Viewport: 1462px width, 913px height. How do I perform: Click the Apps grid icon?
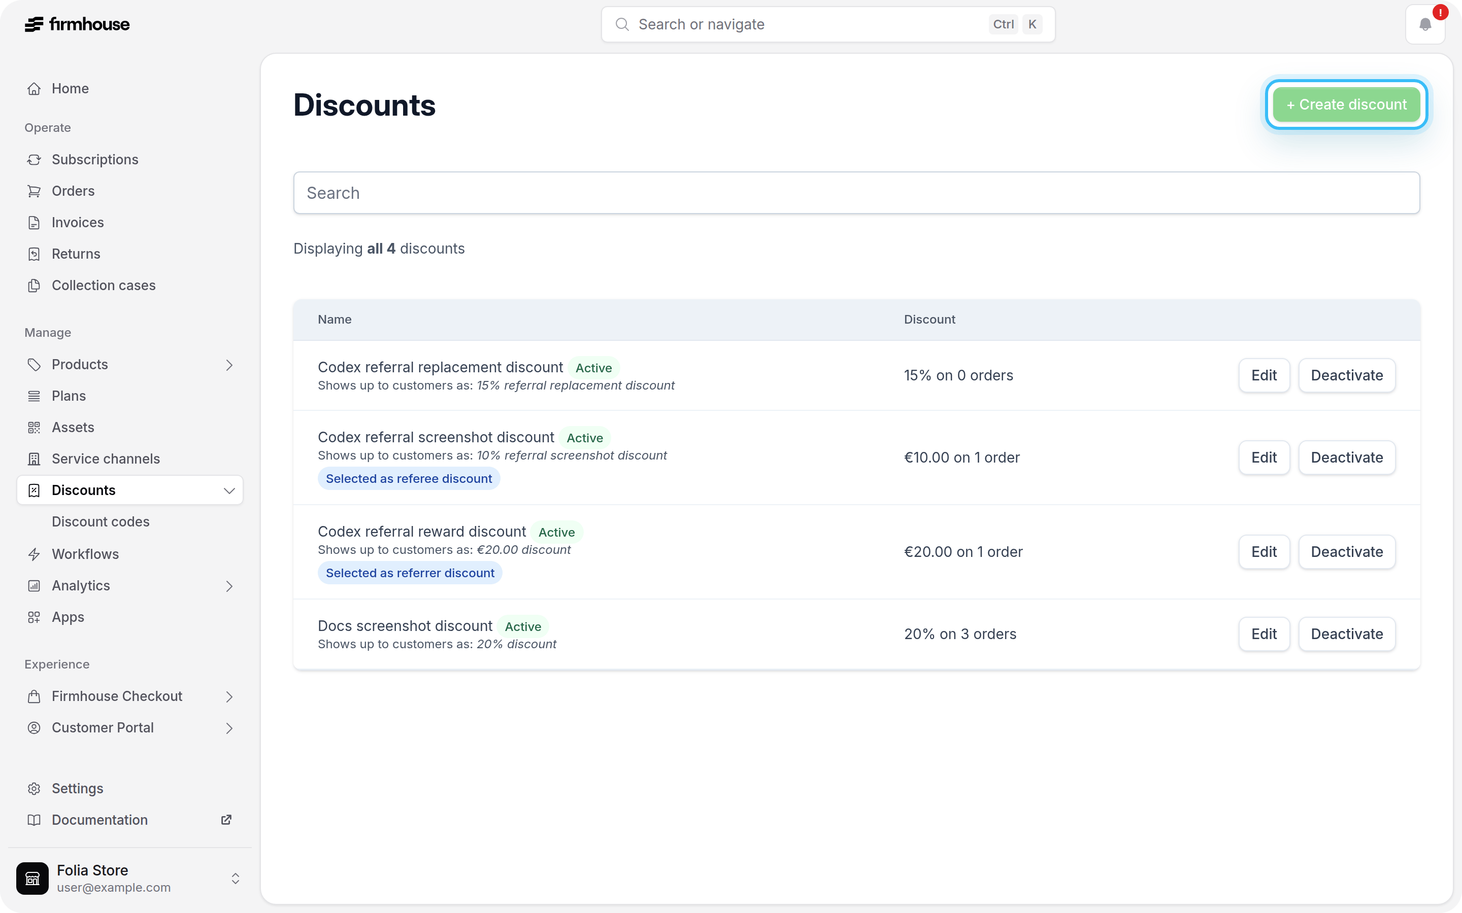pos(35,617)
